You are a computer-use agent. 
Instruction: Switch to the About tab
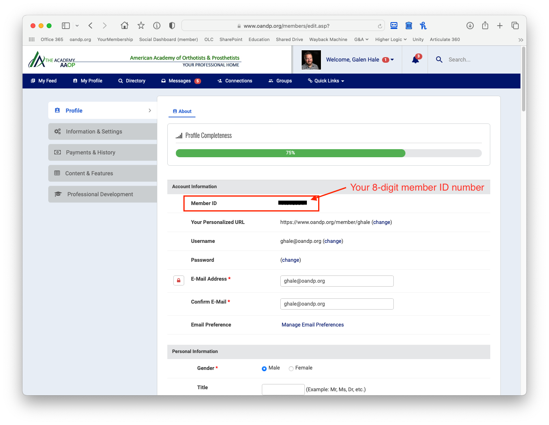(182, 111)
